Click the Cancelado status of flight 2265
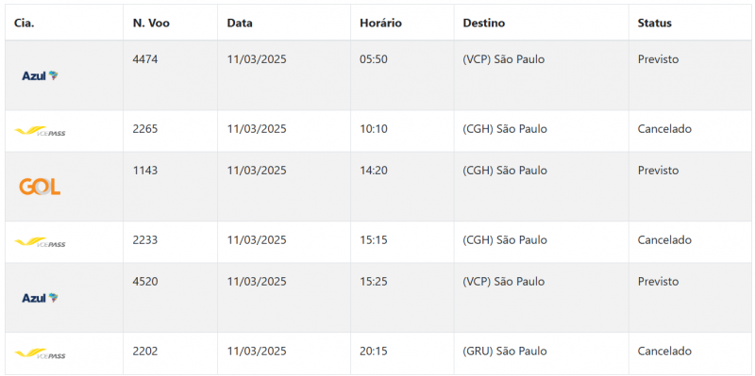The width and height of the screenshot is (755, 376). click(x=664, y=129)
